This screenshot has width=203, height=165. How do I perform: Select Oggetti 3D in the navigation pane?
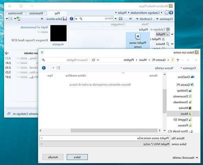pos(183,120)
